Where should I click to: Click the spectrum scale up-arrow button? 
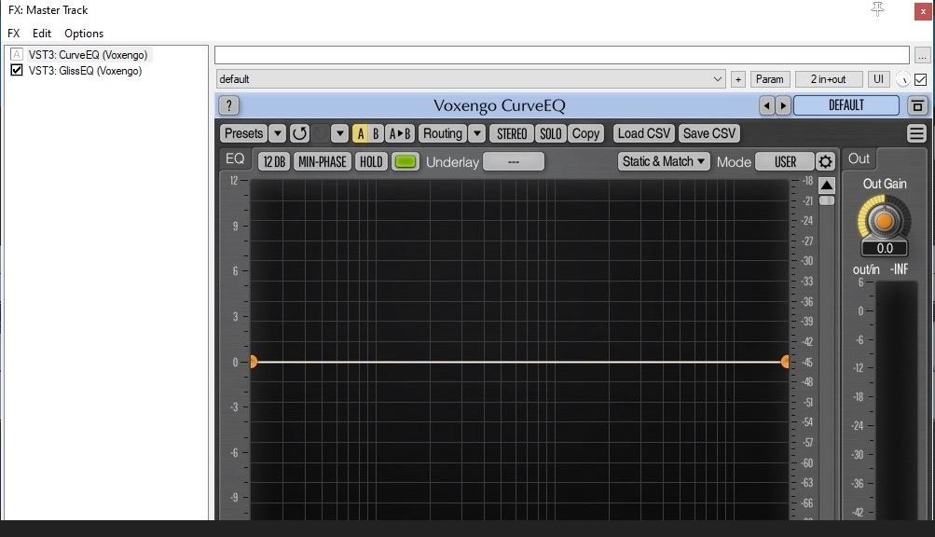(827, 185)
